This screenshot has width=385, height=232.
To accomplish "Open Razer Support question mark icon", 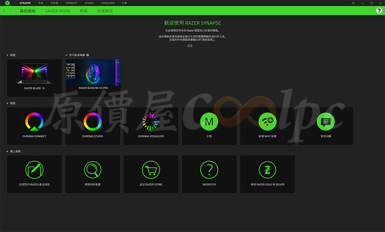I will (x=209, y=170).
